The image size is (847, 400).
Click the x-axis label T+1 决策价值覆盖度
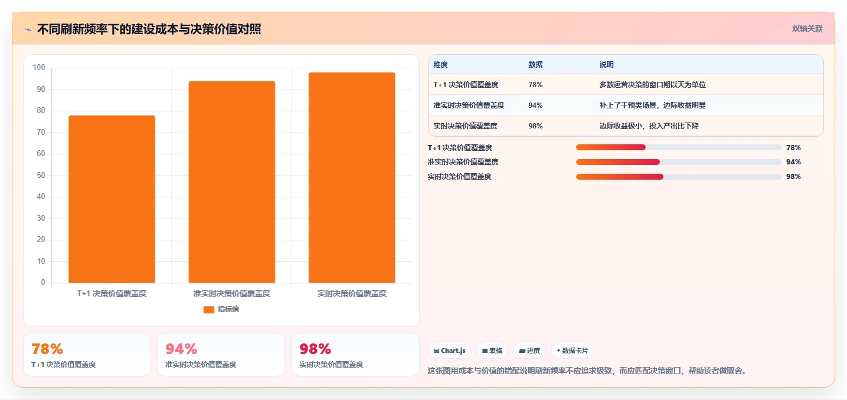pos(112,293)
